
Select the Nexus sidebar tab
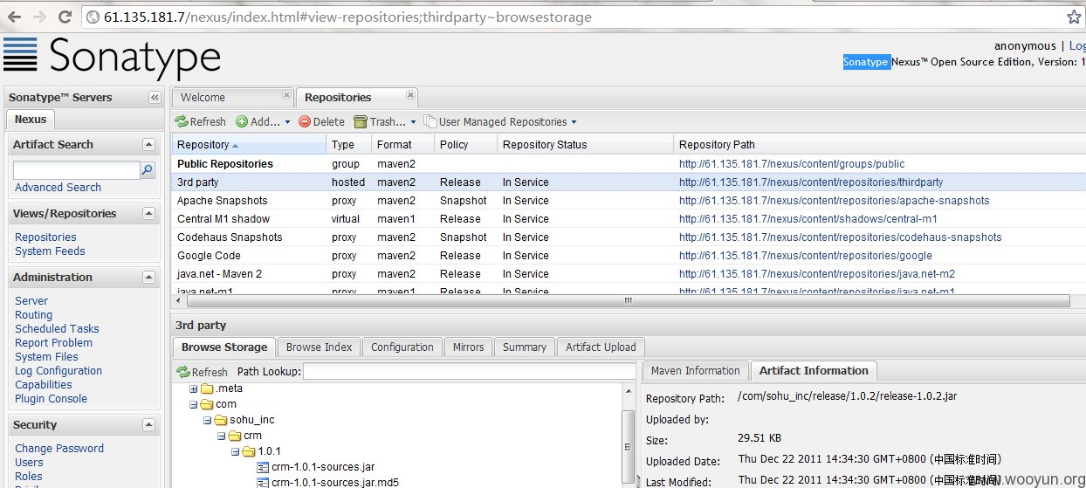tap(31, 119)
